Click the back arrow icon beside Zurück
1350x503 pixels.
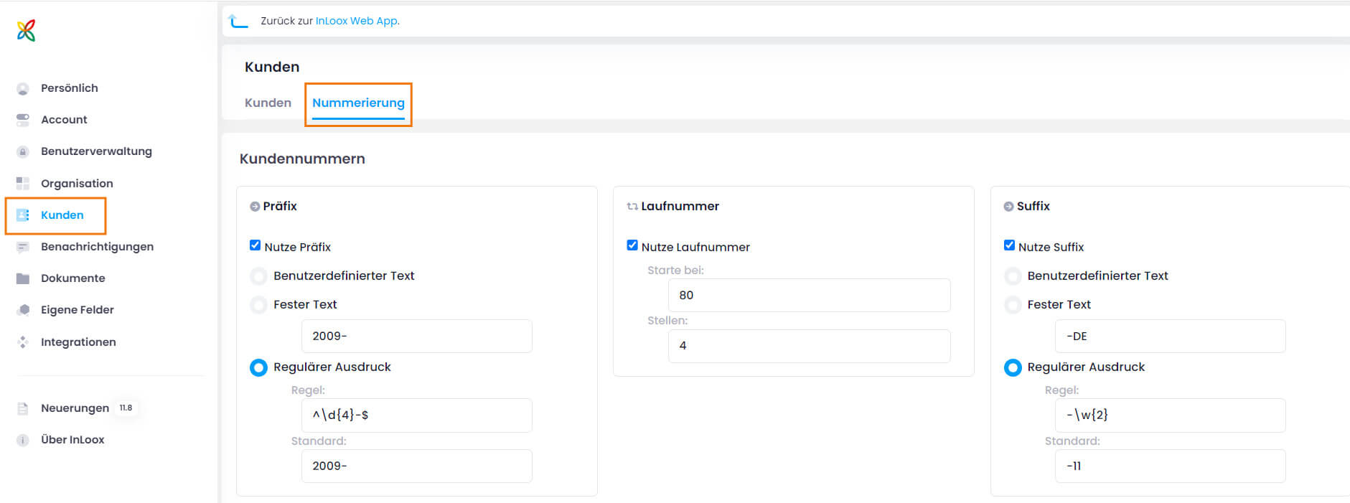click(x=238, y=22)
